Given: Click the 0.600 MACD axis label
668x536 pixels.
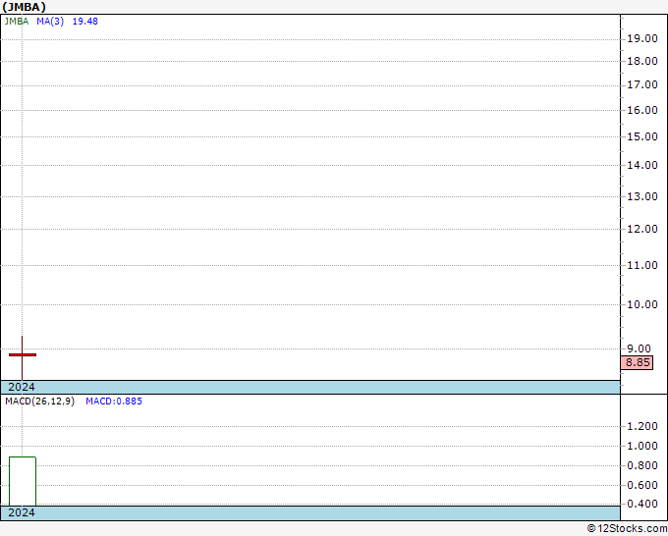Looking at the screenshot, I should point(642,485).
